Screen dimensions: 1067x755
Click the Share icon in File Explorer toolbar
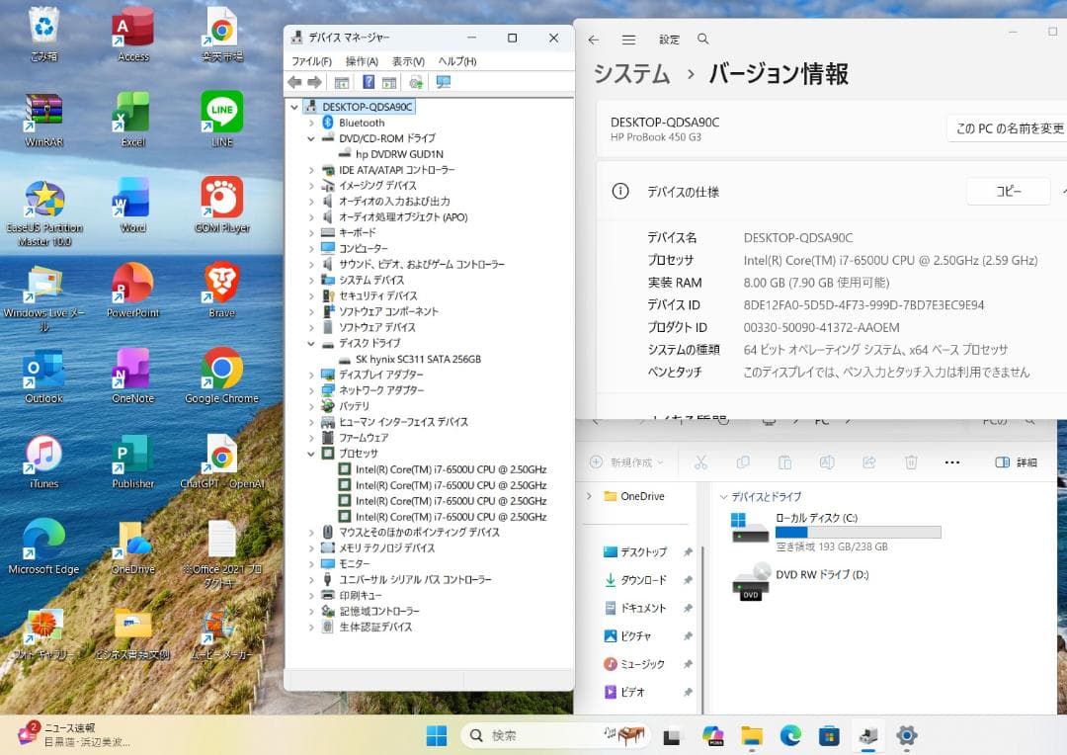tap(869, 461)
